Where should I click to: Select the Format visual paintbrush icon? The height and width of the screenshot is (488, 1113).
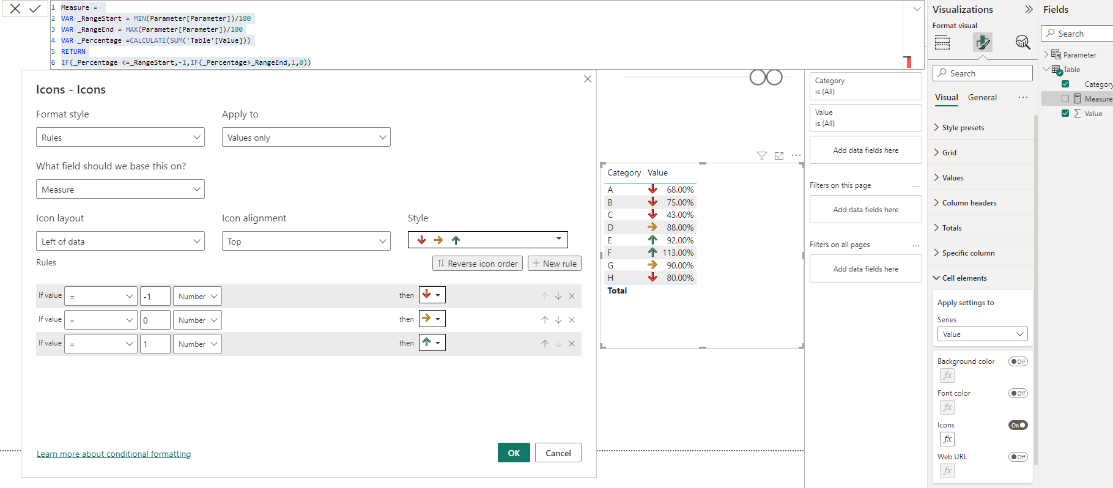tap(983, 42)
